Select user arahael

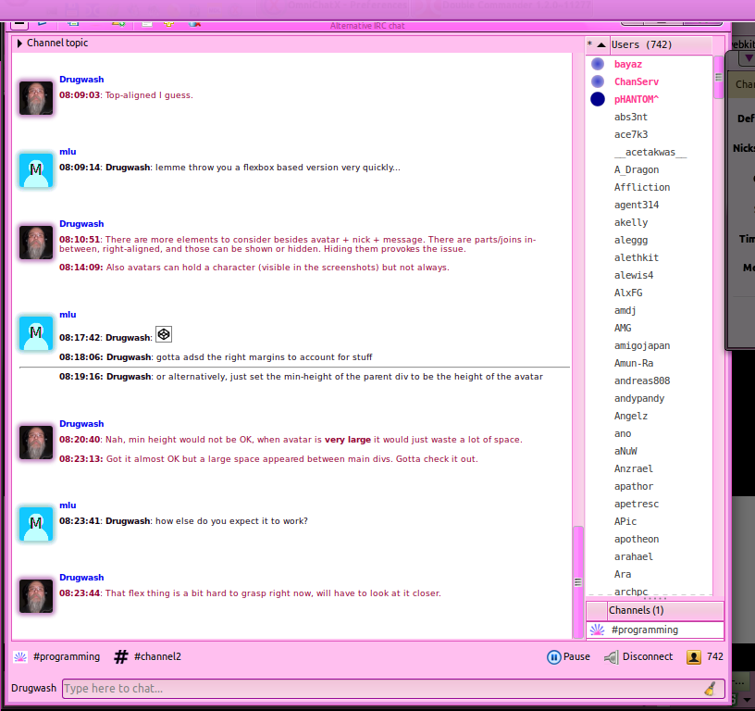tap(634, 556)
